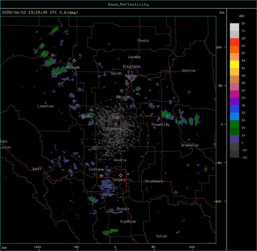Select the bright yellow 54 dBZ legend swatch
257x251 pixels.
point(234,64)
